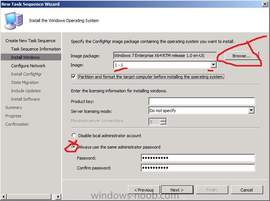Click the Image package text field
The image size is (270, 201).
pyautogui.click(x=165, y=55)
